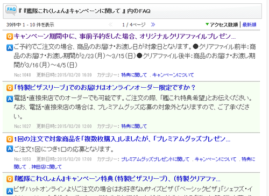Click the greyed previous page chevron
Screen dimensions: 269x196
click(x=111, y=25)
